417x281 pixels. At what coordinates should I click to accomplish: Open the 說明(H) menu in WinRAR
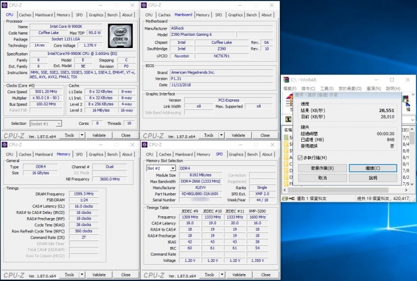click(393, 88)
